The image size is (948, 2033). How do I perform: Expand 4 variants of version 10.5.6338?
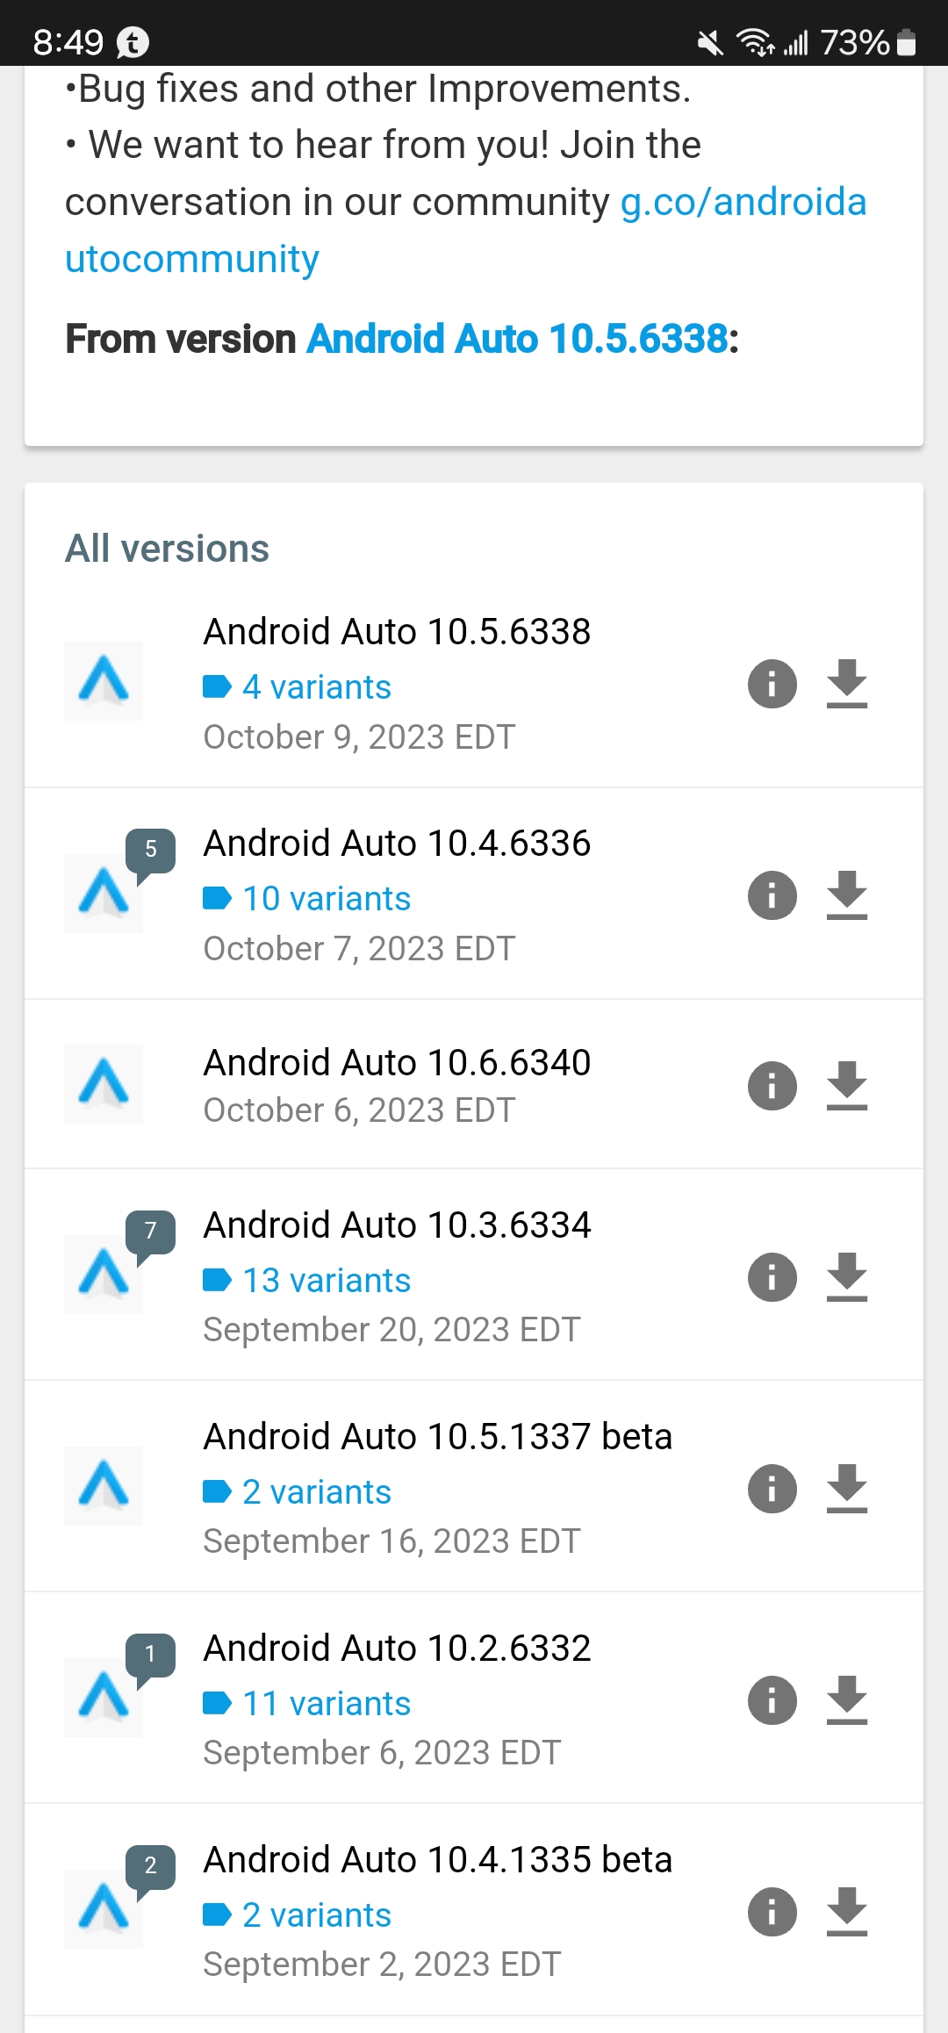[x=298, y=687]
